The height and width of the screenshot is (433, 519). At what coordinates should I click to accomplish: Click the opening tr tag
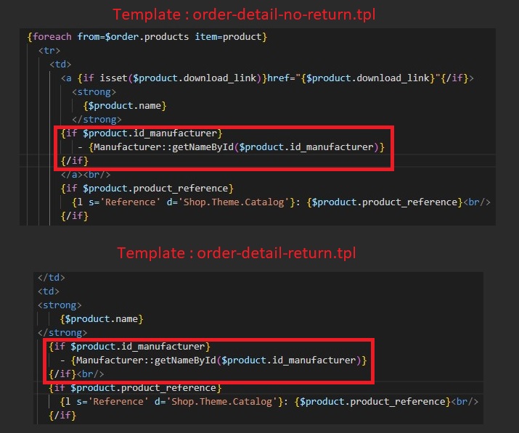(49, 50)
